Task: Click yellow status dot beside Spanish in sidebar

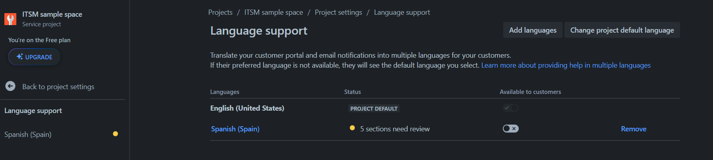Action: click(115, 134)
